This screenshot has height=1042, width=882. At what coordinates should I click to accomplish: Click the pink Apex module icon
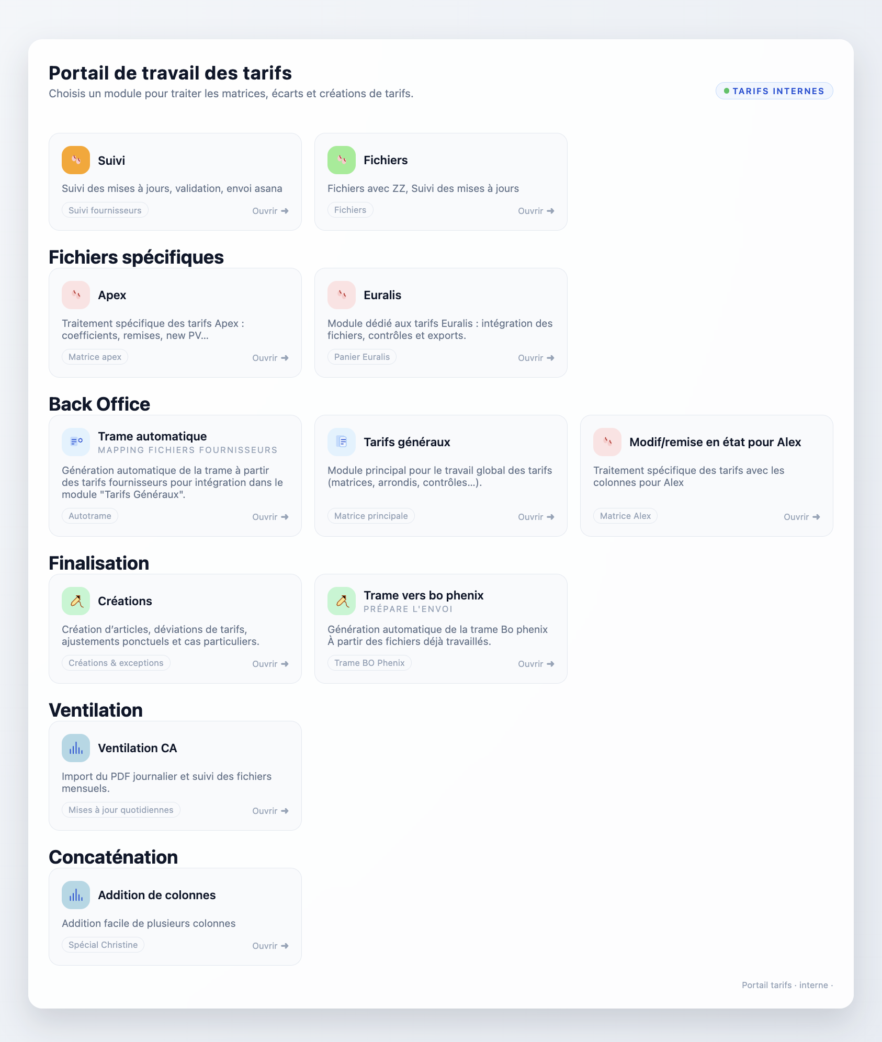tap(76, 295)
